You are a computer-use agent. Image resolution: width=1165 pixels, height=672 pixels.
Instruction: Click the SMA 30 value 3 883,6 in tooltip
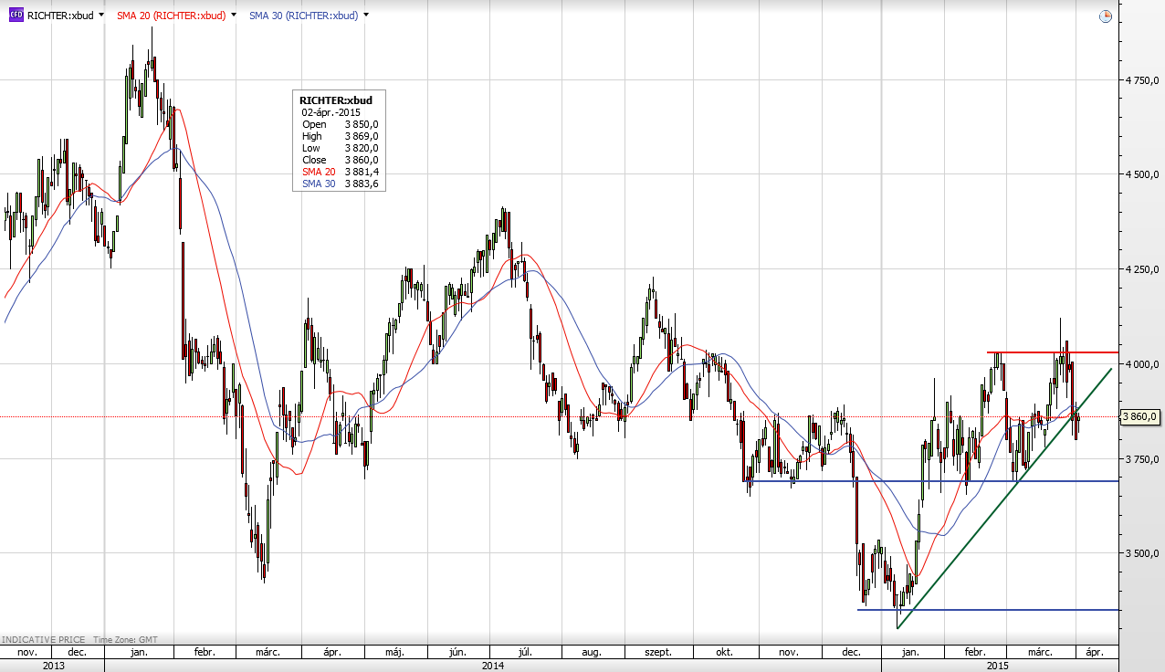tap(362, 184)
